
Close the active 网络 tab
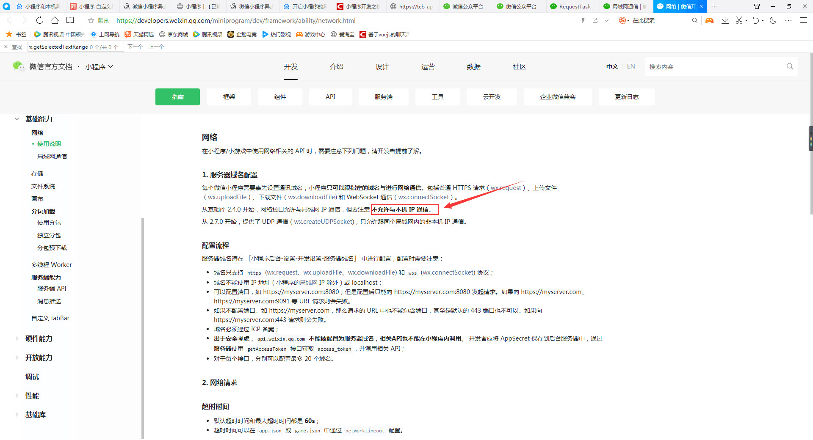tap(701, 6)
